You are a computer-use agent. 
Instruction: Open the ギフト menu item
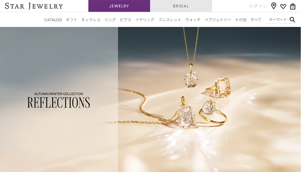click(x=71, y=20)
